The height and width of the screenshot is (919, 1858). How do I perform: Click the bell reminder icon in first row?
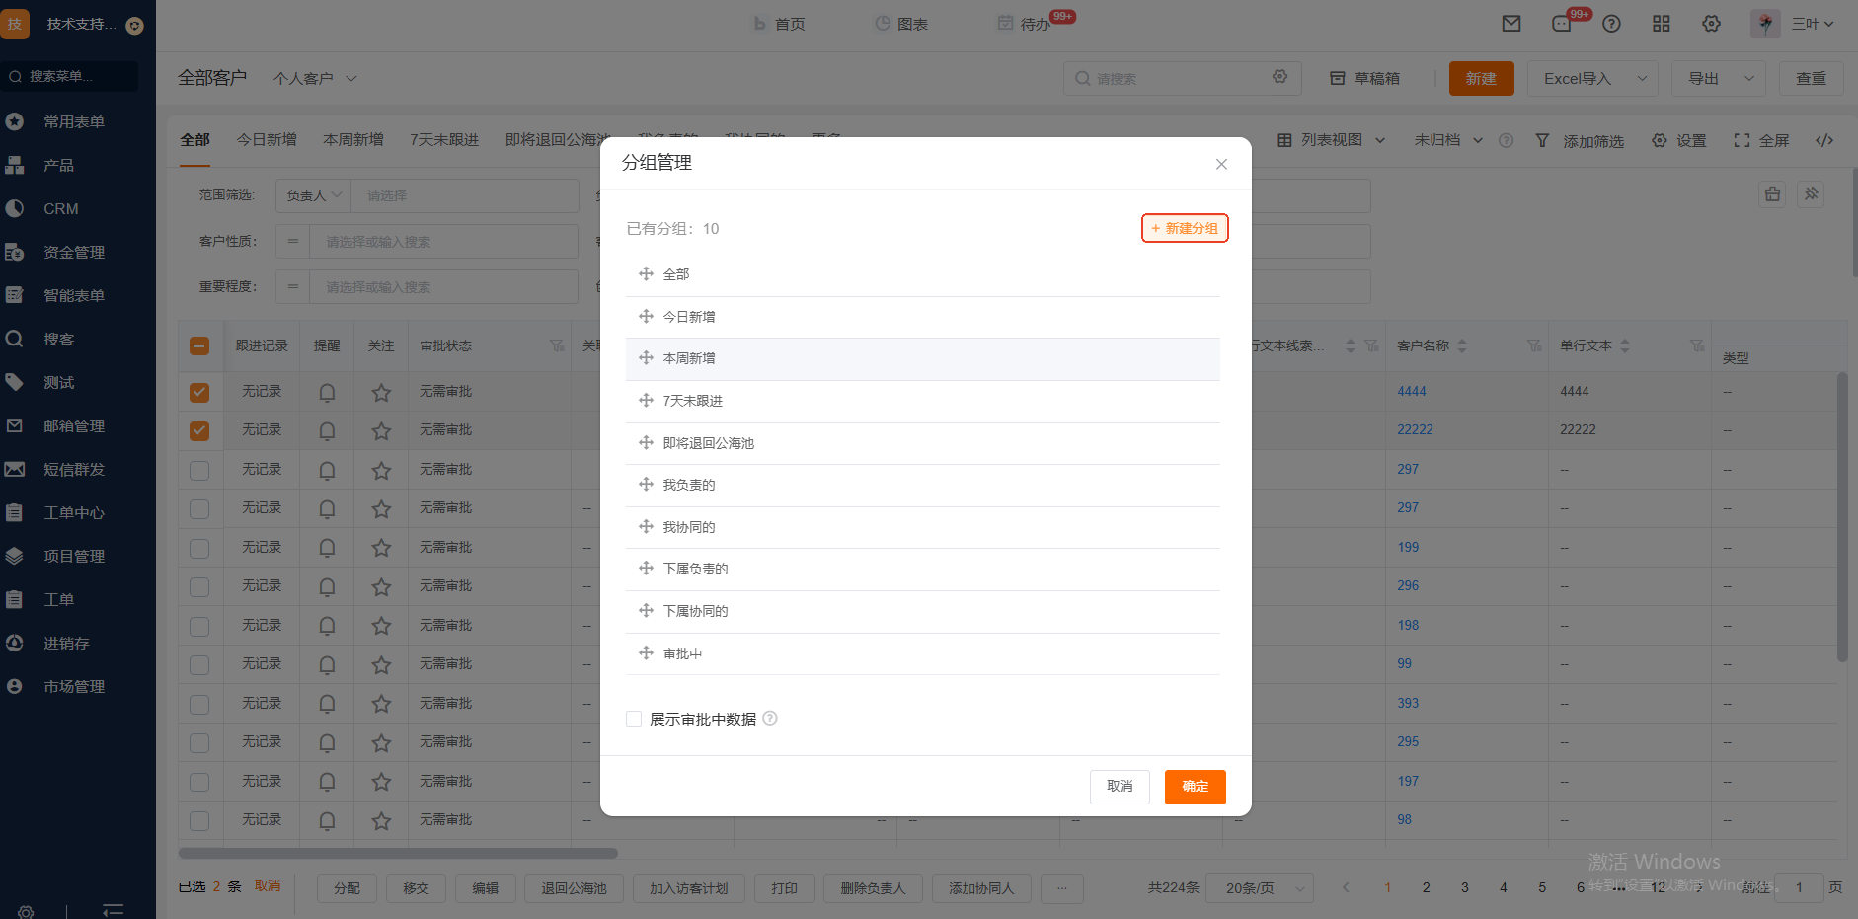(x=327, y=392)
